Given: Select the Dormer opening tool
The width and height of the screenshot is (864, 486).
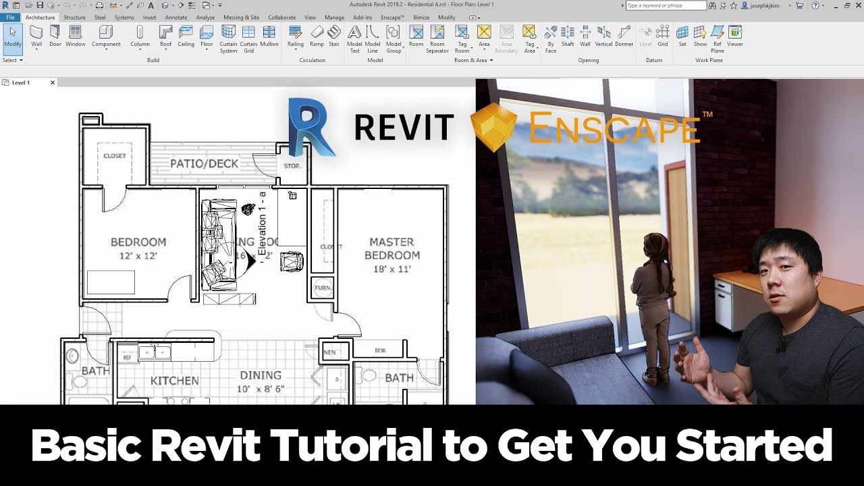Looking at the screenshot, I should click(x=624, y=37).
